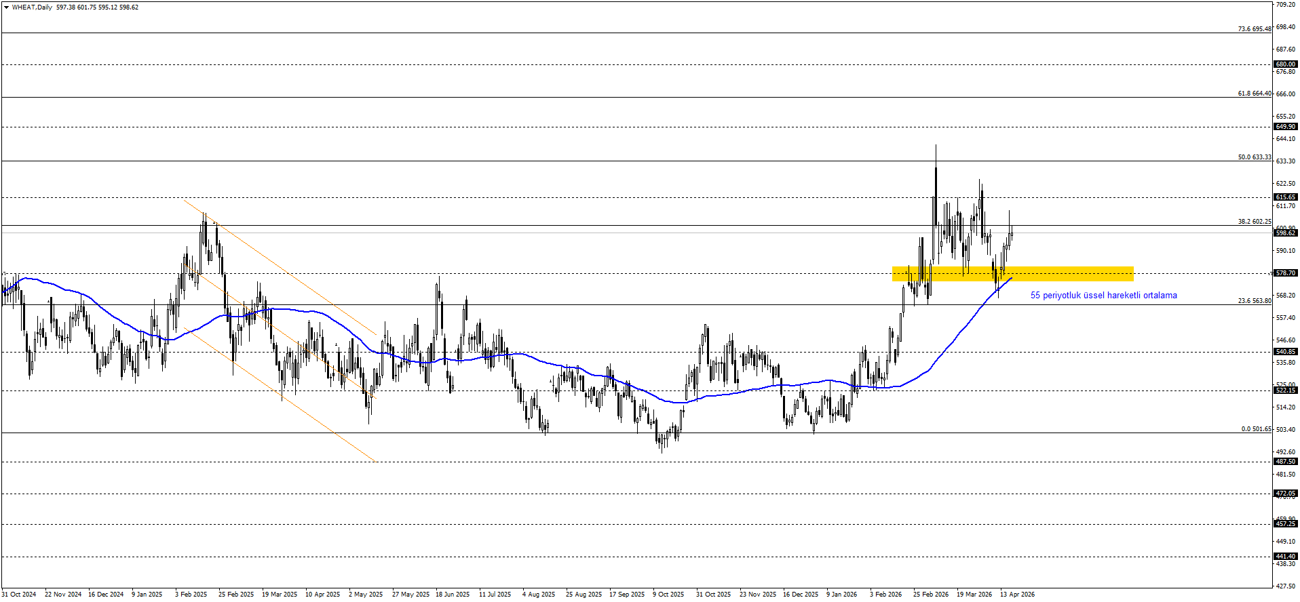Click the 522.15 price level tag
The width and height of the screenshot is (1300, 602).
point(1286,390)
